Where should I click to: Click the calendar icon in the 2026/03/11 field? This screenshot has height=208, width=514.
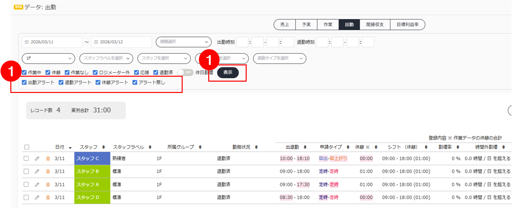pyautogui.click(x=27, y=42)
